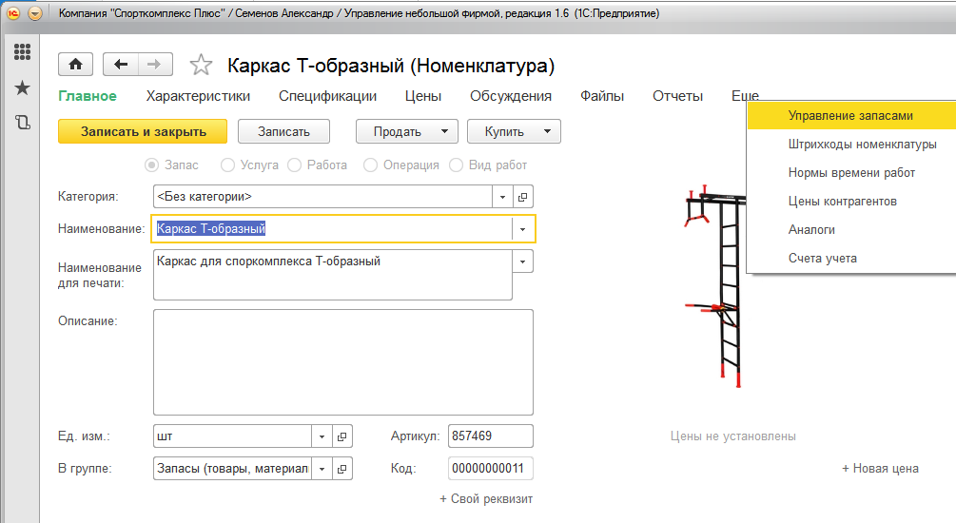
Task: Focus the Наименование для печати field
Action: point(332,275)
